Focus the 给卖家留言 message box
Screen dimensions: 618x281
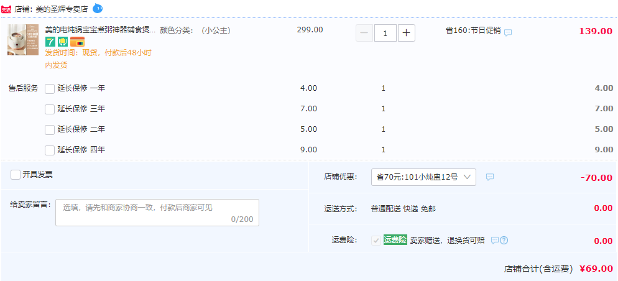pyautogui.click(x=157, y=213)
